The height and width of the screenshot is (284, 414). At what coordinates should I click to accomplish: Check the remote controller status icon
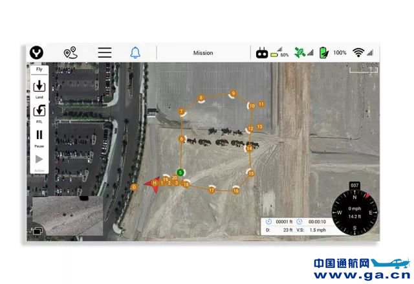262,53
